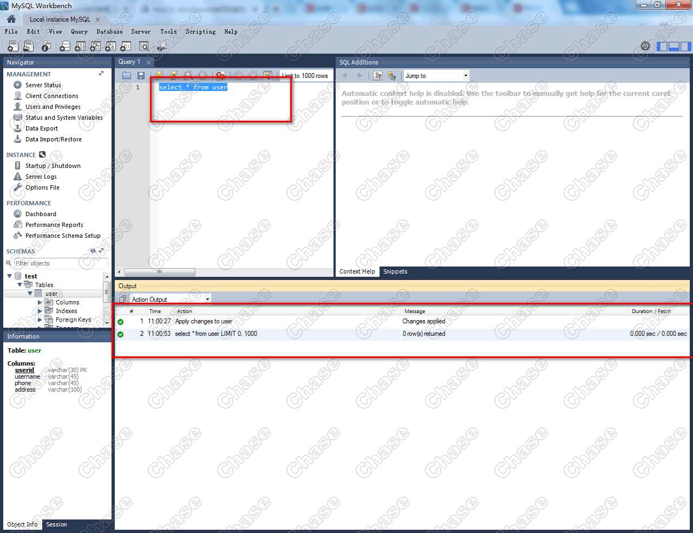The image size is (693, 533).
Task: Run explain plan magnifier icon
Action: tap(188, 76)
